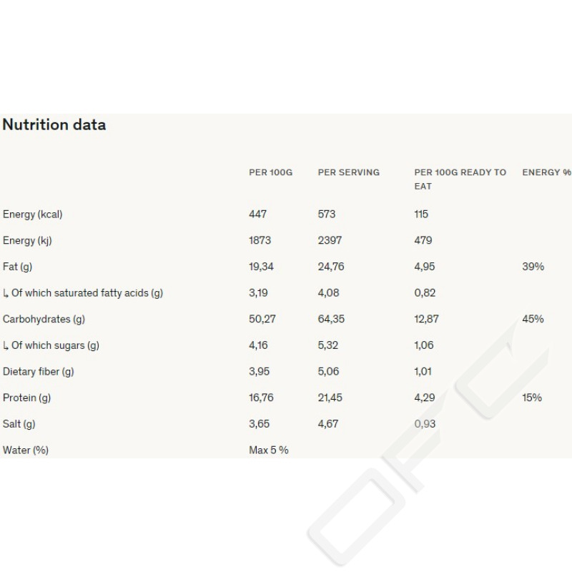Image resolution: width=572 pixels, height=572 pixels.
Task: Click the Nutrition data heading
Action: [54, 124]
